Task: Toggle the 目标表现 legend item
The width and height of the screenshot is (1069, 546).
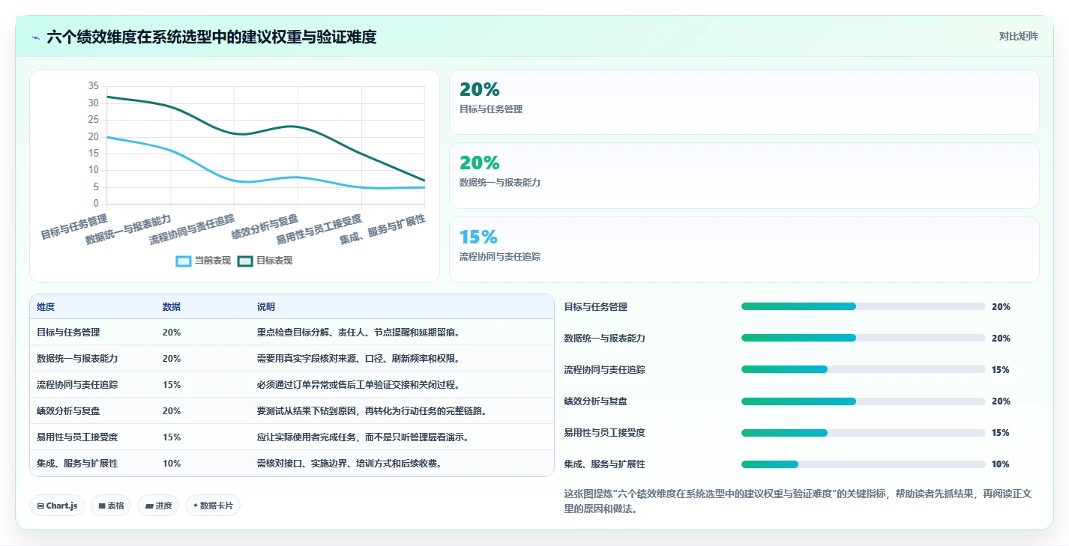Action: 265,261
